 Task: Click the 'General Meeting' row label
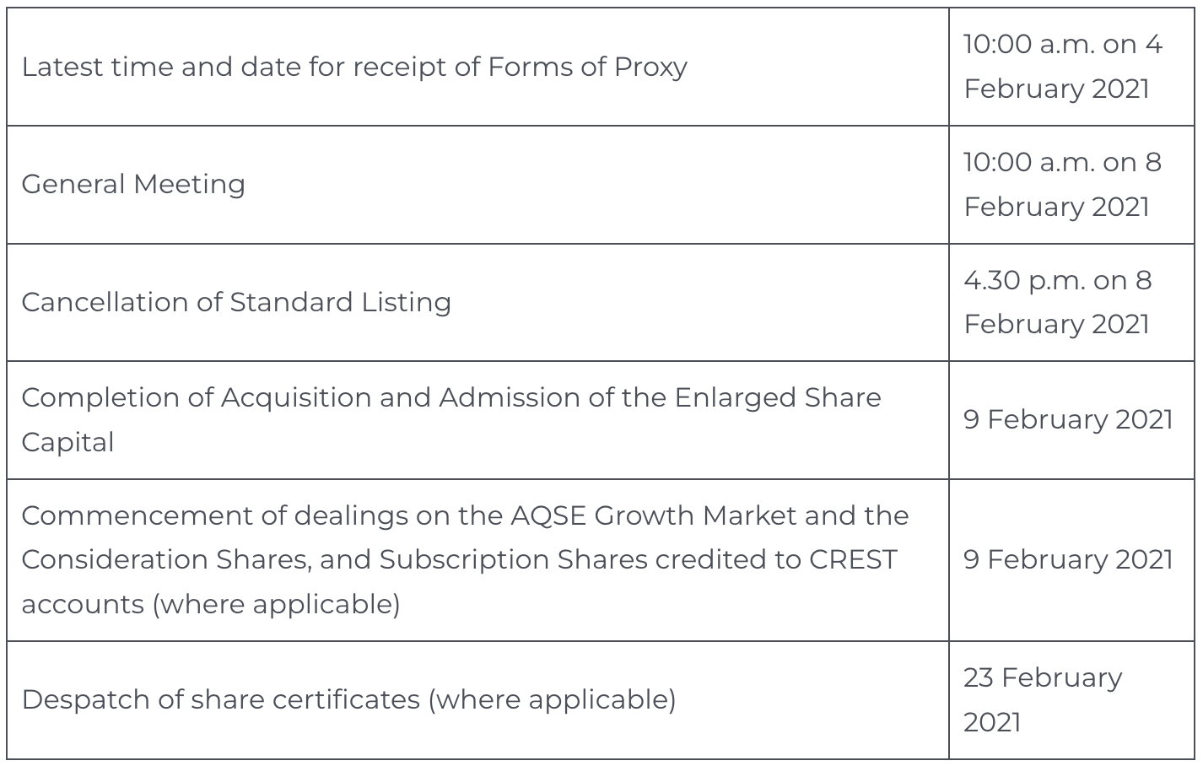pyautogui.click(x=133, y=184)
